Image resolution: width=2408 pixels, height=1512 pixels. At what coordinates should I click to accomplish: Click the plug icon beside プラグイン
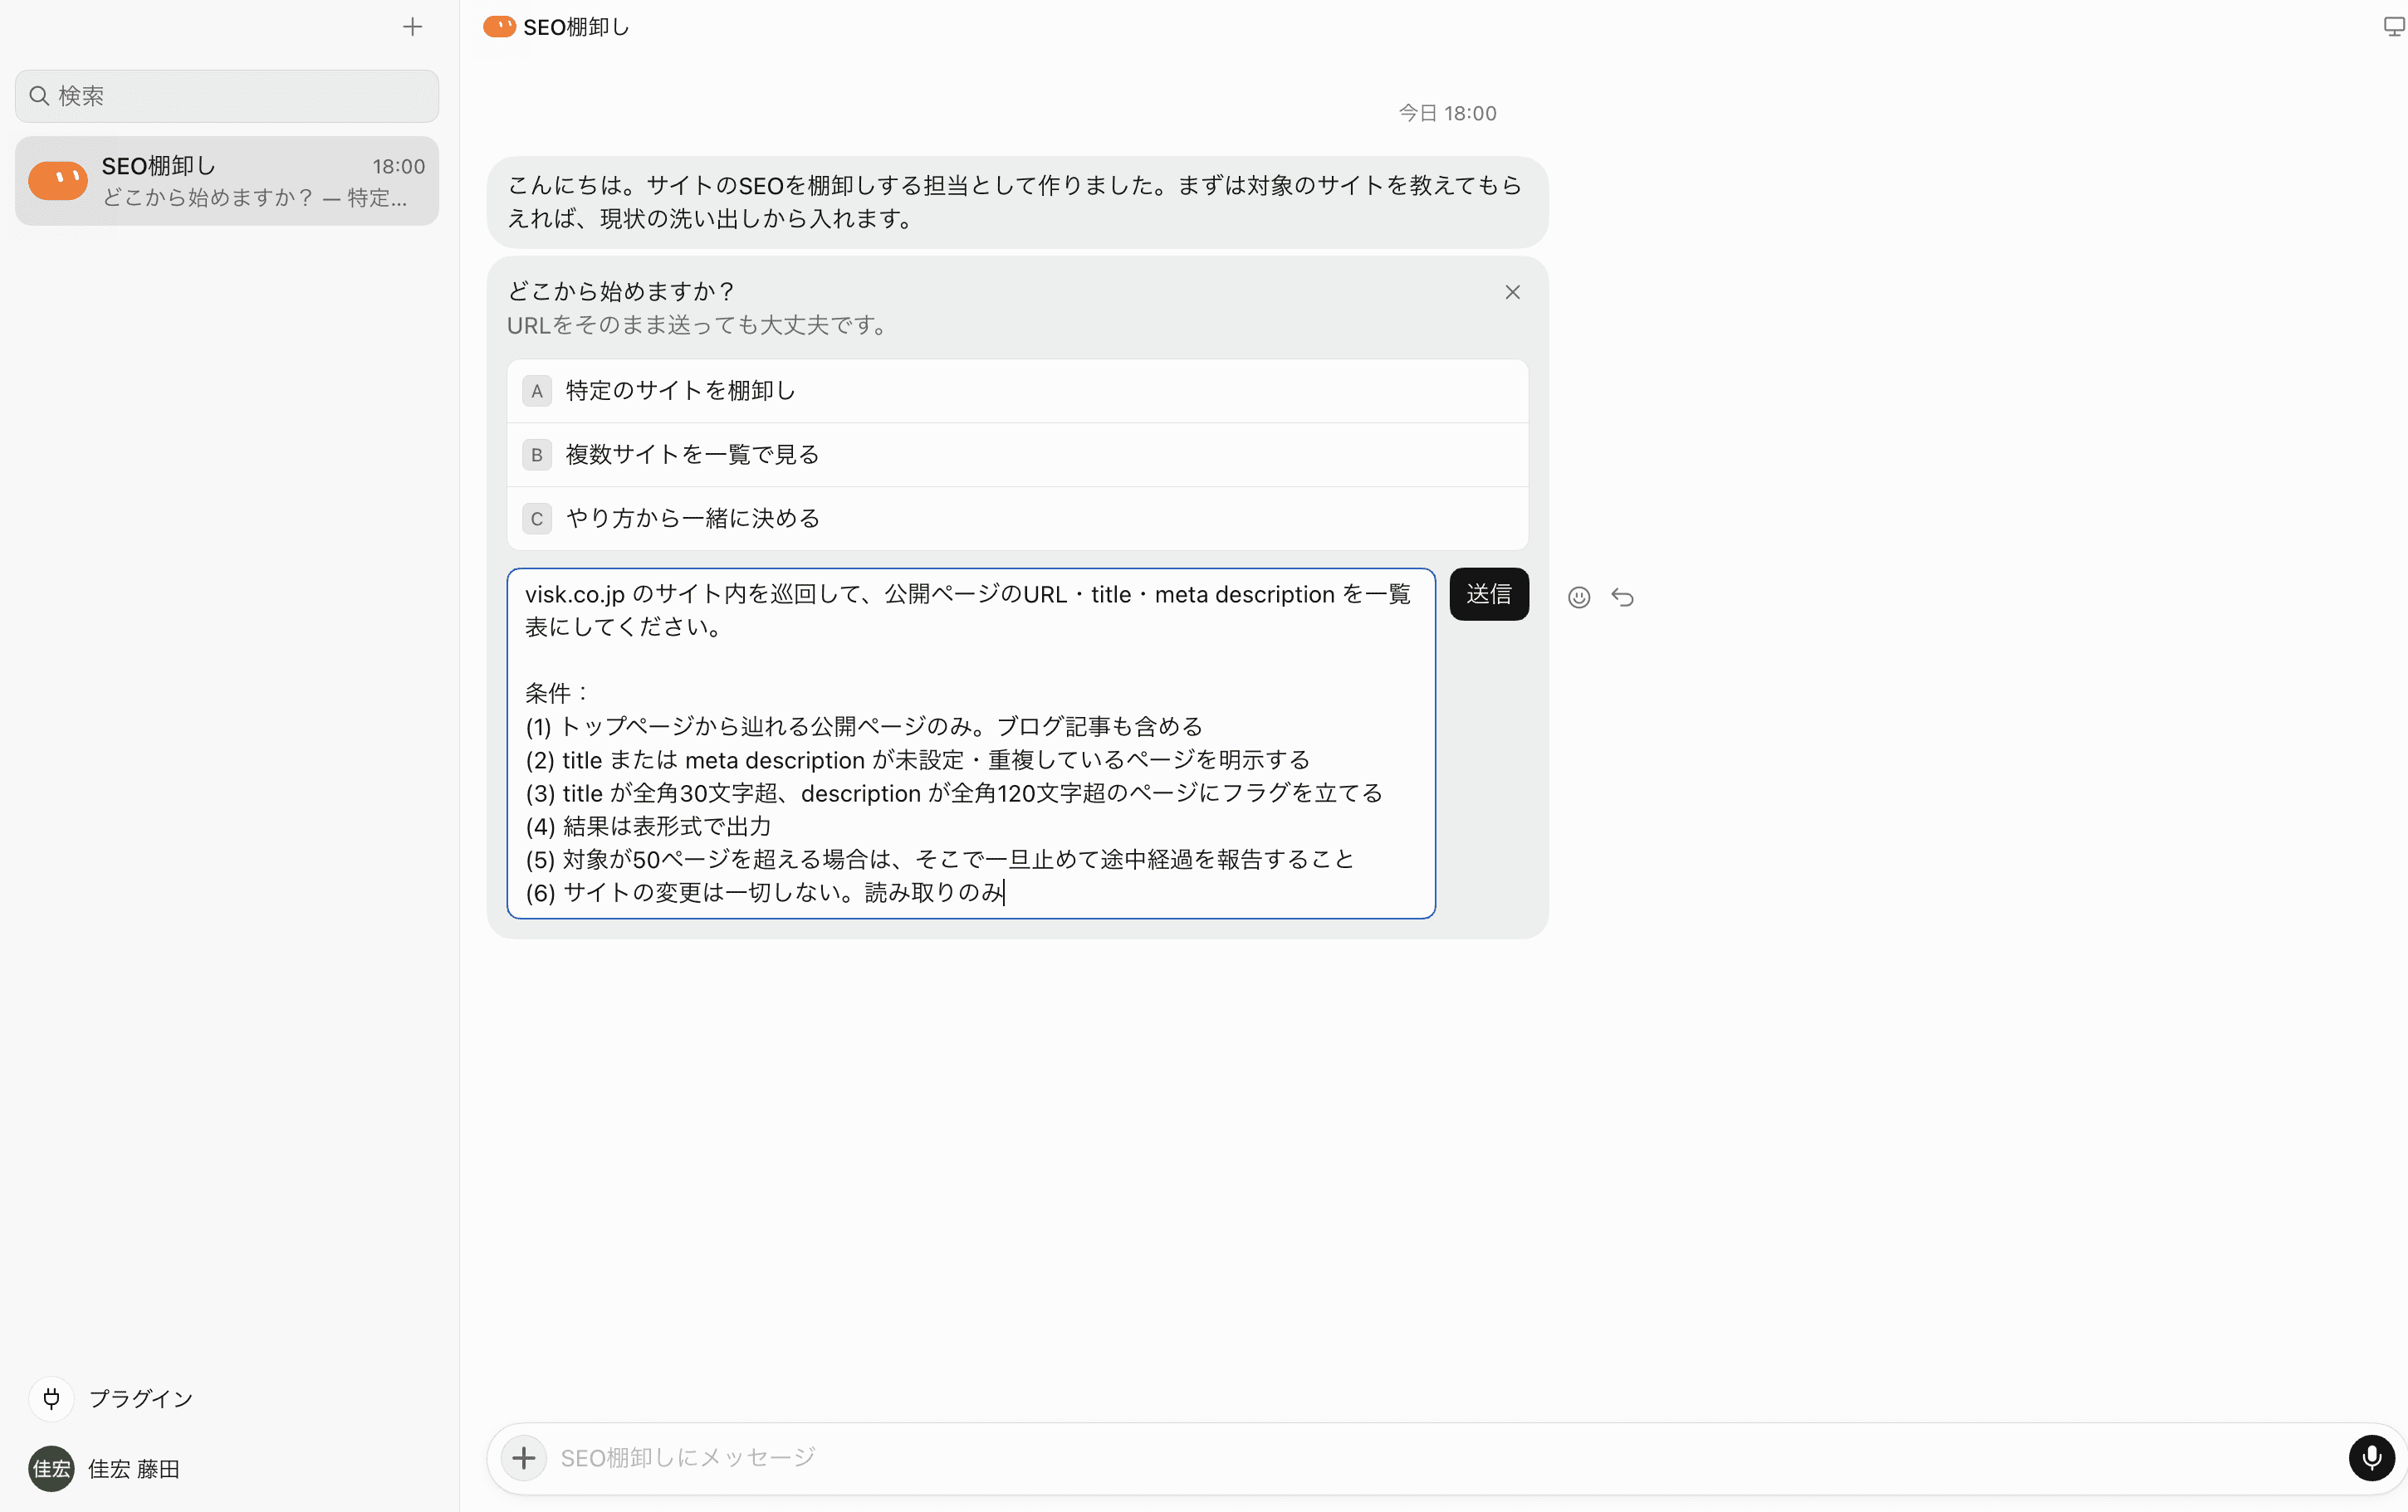(51, 1398)
